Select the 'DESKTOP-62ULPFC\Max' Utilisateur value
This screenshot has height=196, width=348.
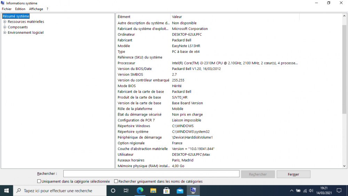[x=191, y=155]
